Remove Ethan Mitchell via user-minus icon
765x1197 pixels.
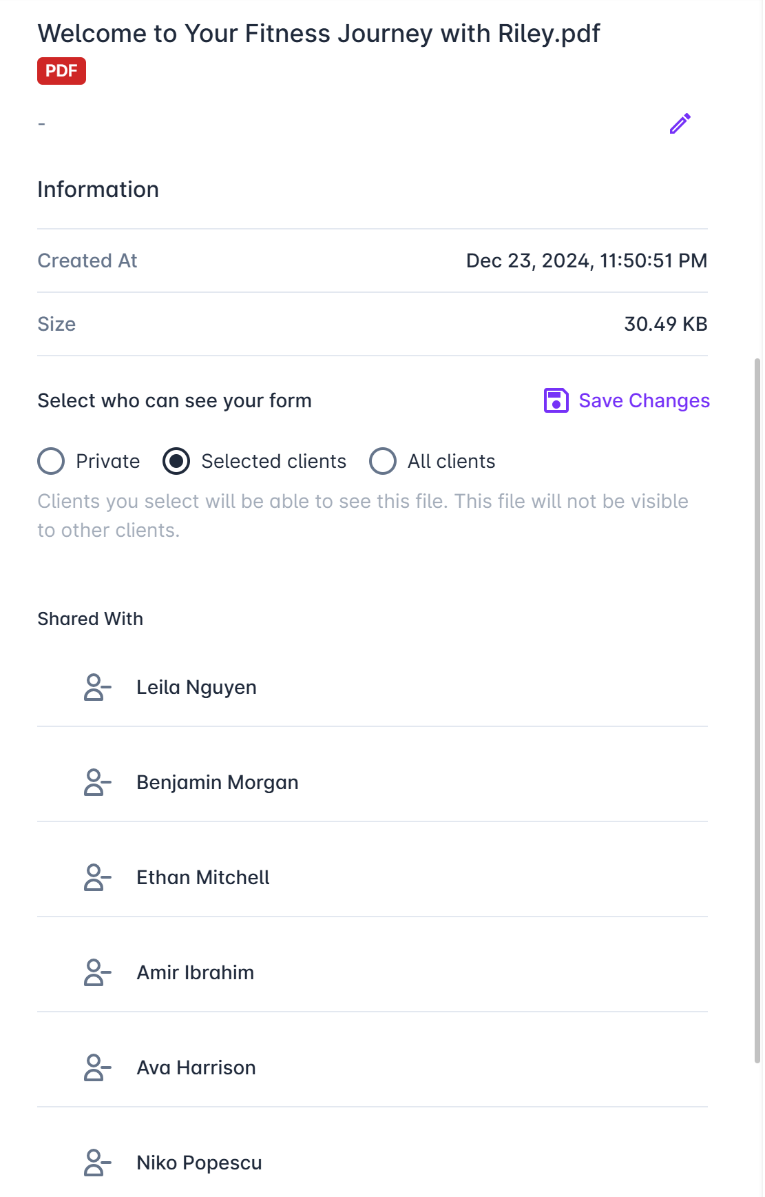[97, 877]
